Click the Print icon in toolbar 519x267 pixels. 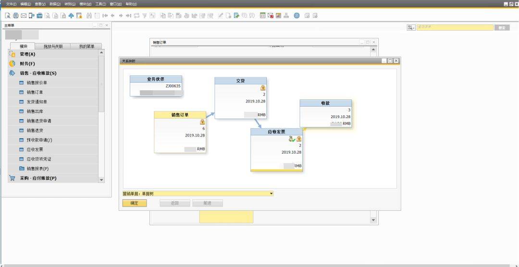15,15
